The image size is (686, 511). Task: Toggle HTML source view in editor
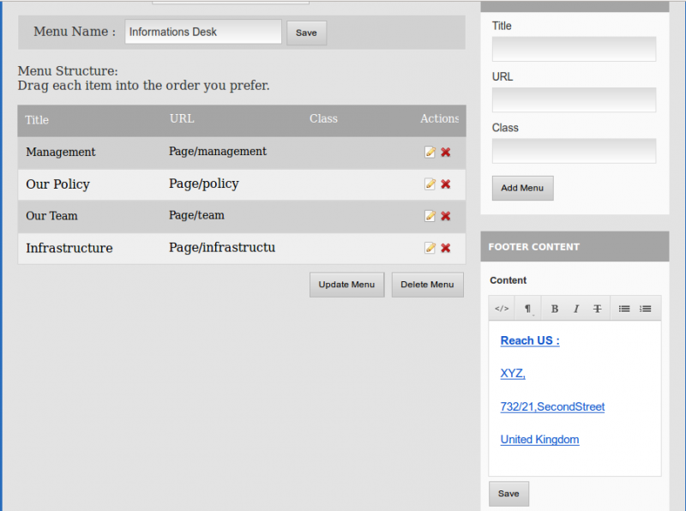click(502, 309)
